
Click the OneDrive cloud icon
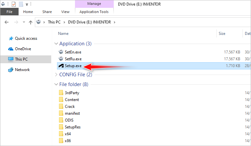tap(10, 49)
